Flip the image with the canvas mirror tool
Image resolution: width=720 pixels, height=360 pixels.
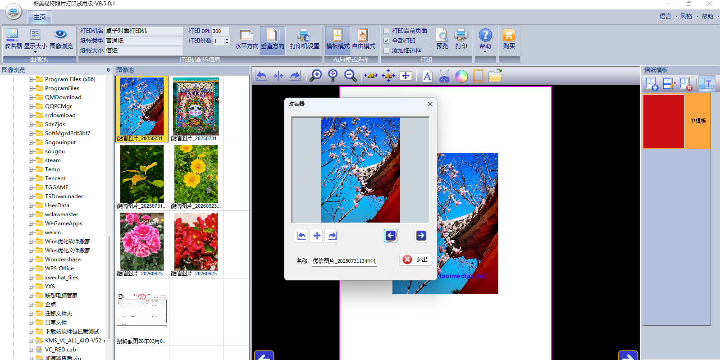tap(278, 76)
